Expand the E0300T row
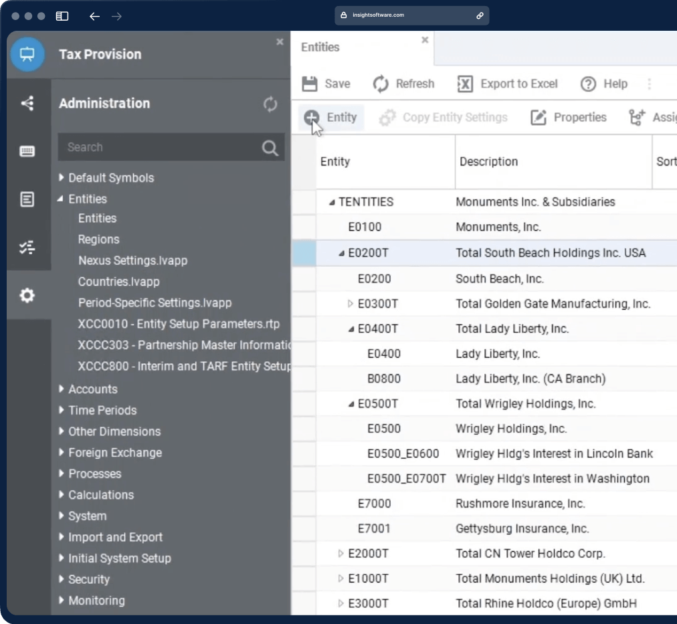This screenshot has height=624, width=677. (x=350, y=304)
